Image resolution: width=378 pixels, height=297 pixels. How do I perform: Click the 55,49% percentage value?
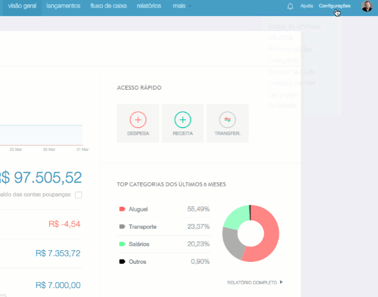coord(198,209)
